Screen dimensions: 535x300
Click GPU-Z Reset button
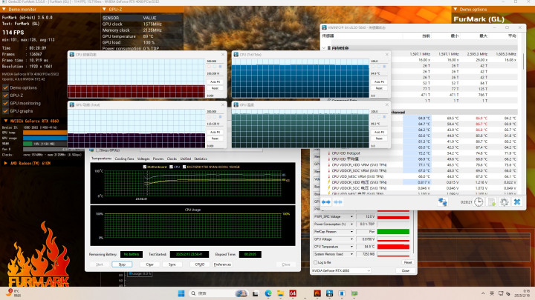(x=408, y=262)
